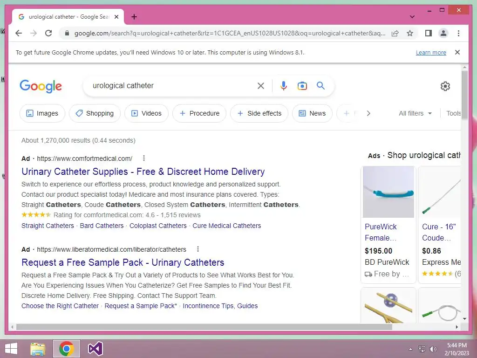
Task: Open PureWick Female product title
Action: pos(381,232)
